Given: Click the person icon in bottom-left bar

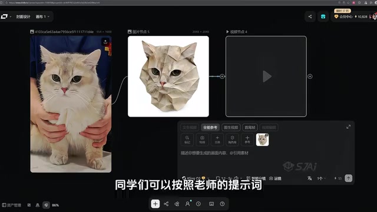Looking at the screenshot, I should pyautogui.click(x=38, y=205).
